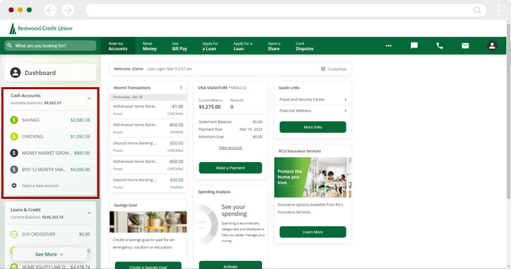Click the Redwood Credit Union logo

click(41, 29)
